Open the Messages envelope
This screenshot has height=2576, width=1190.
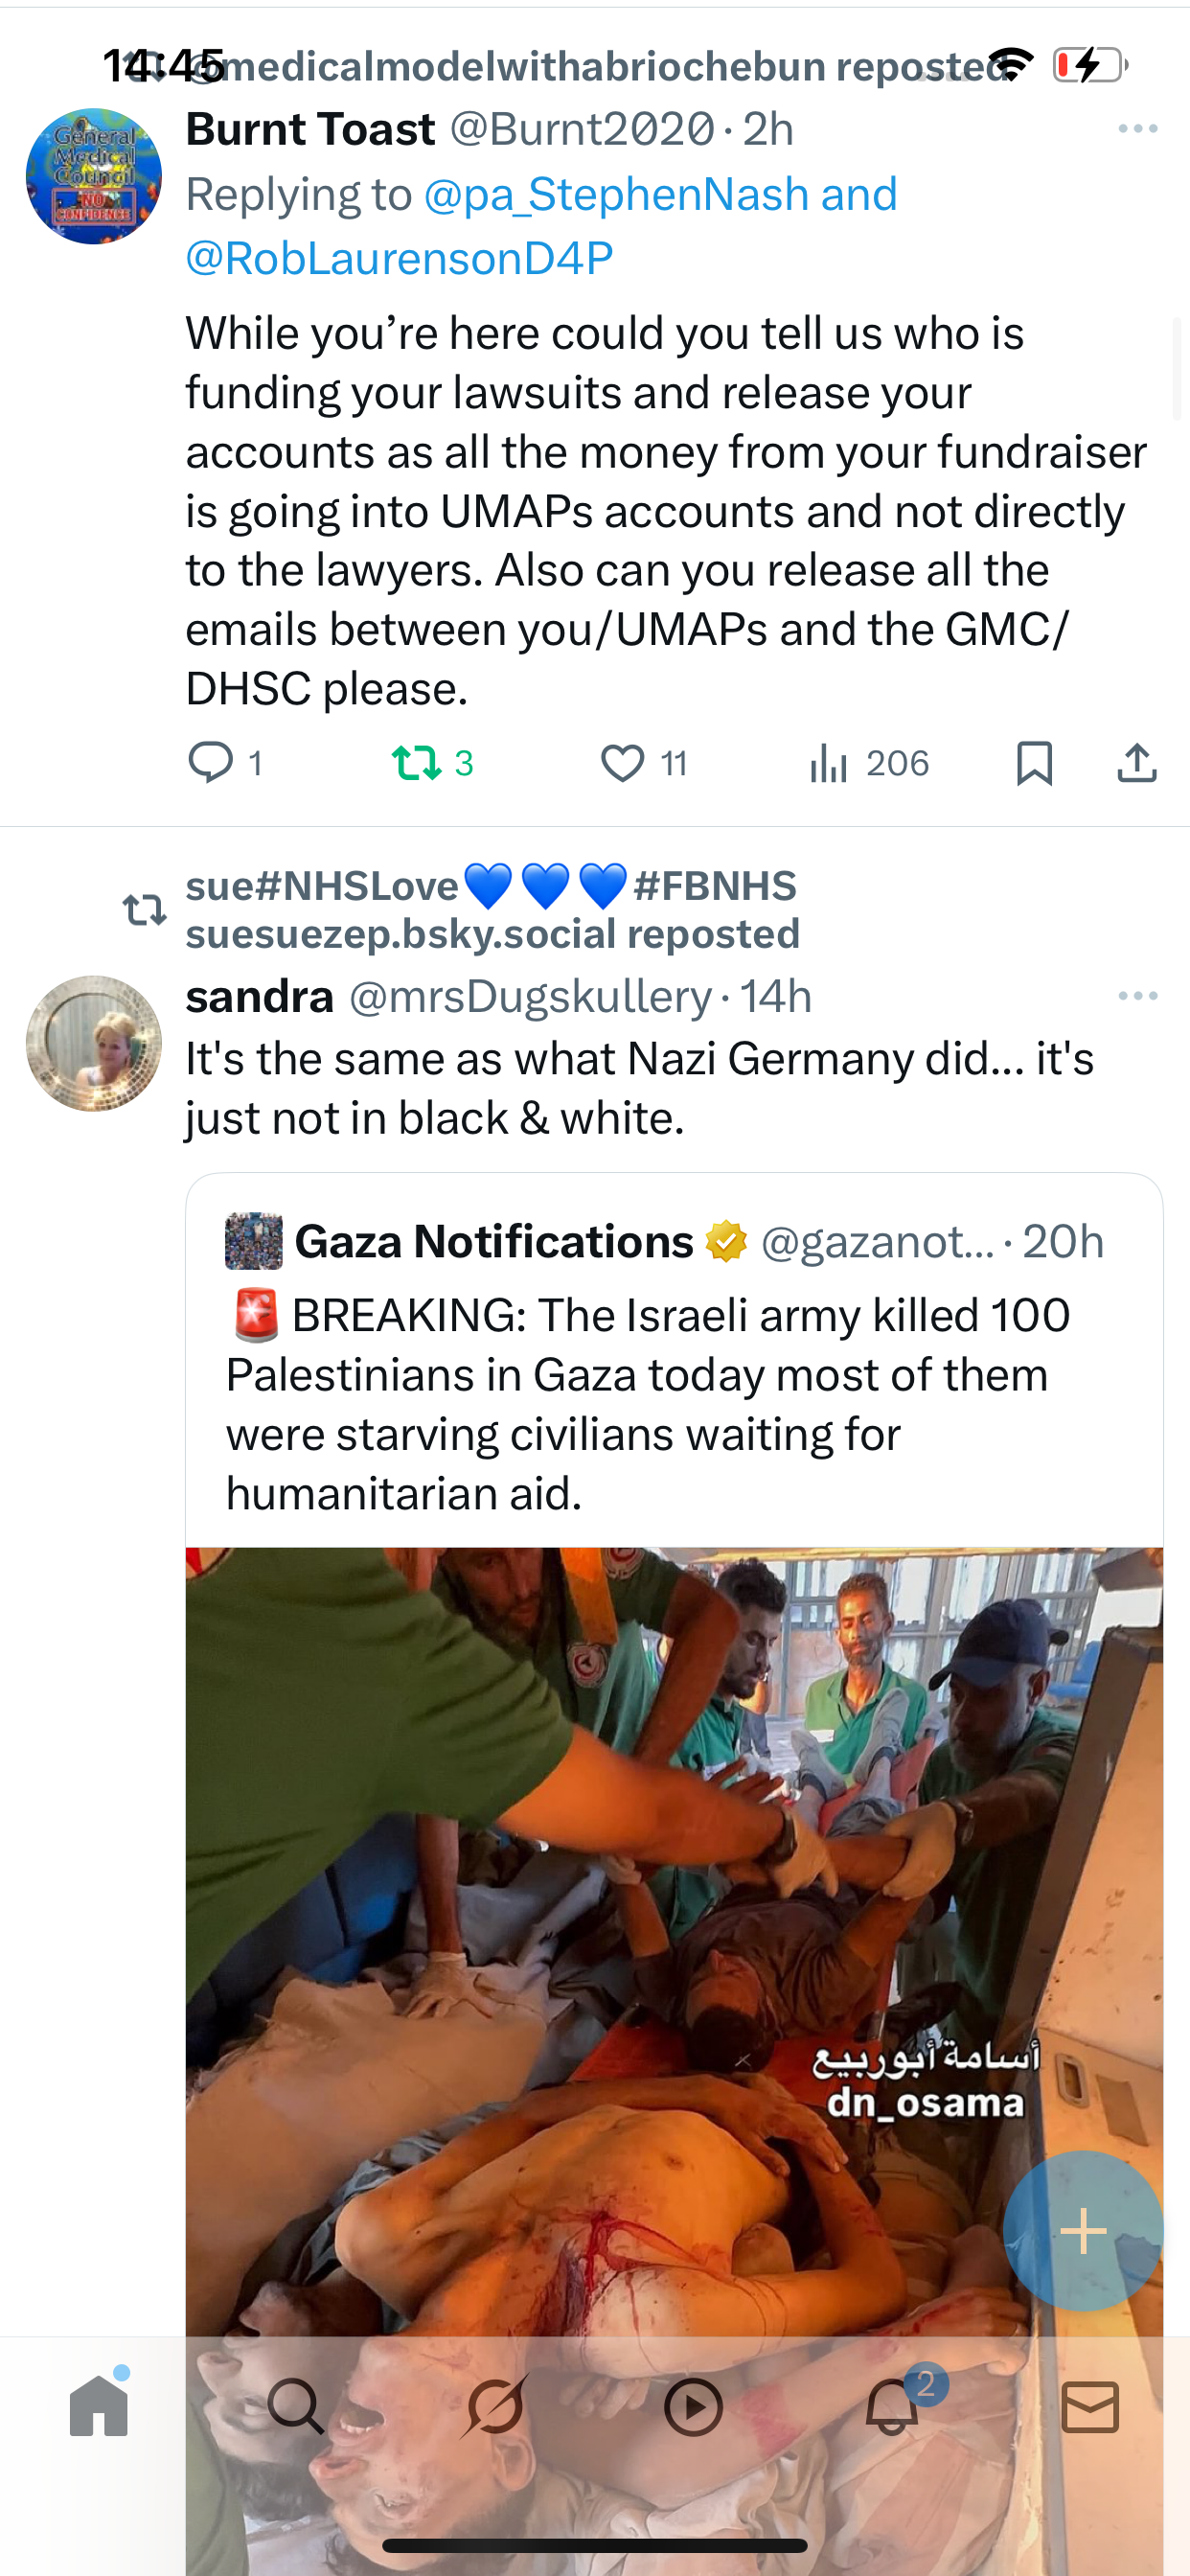coord(1090,2406)
